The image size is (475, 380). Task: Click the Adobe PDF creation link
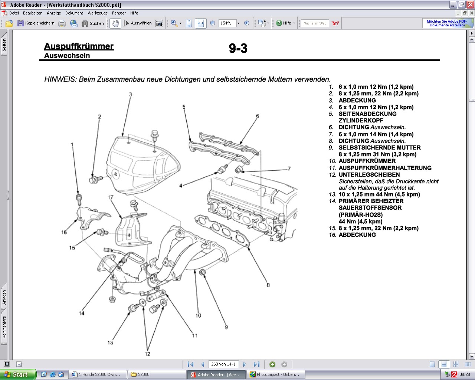coord(447,23)
